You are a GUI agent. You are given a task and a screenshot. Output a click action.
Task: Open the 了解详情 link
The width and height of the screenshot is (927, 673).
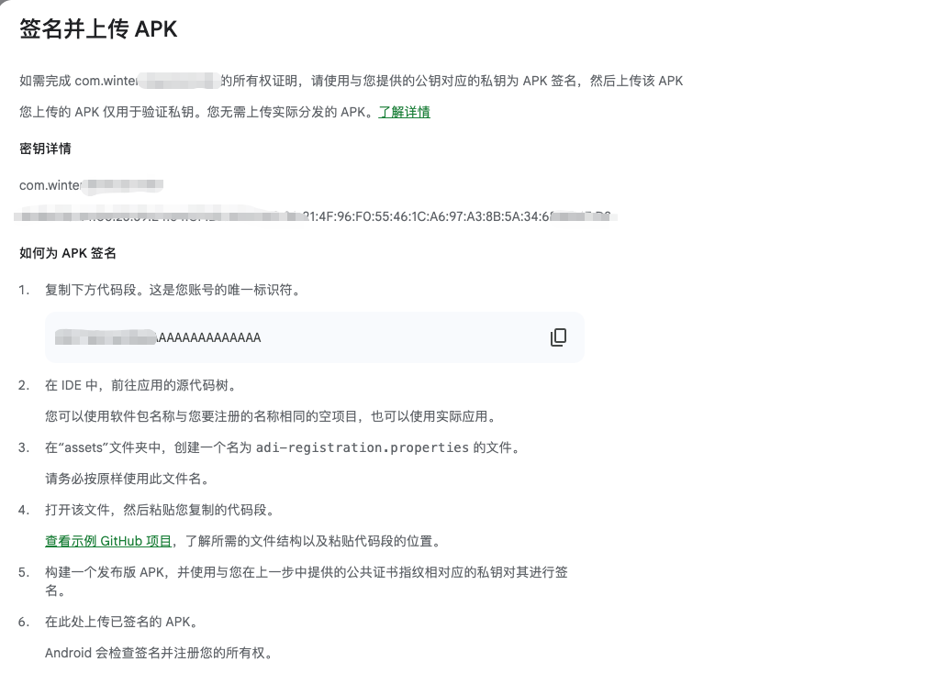(405, 112)
